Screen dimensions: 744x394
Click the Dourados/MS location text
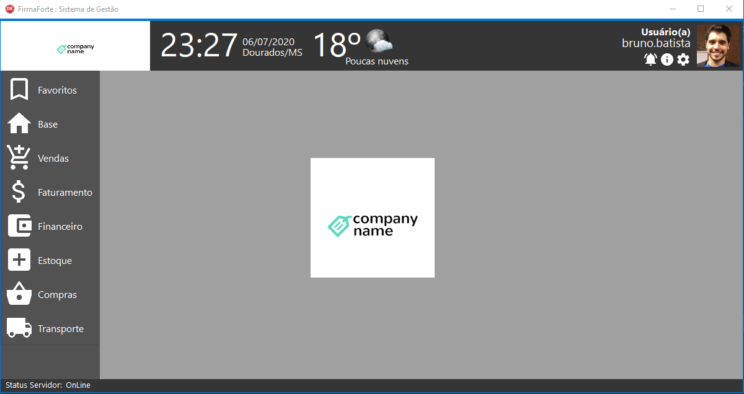(272, 53)
